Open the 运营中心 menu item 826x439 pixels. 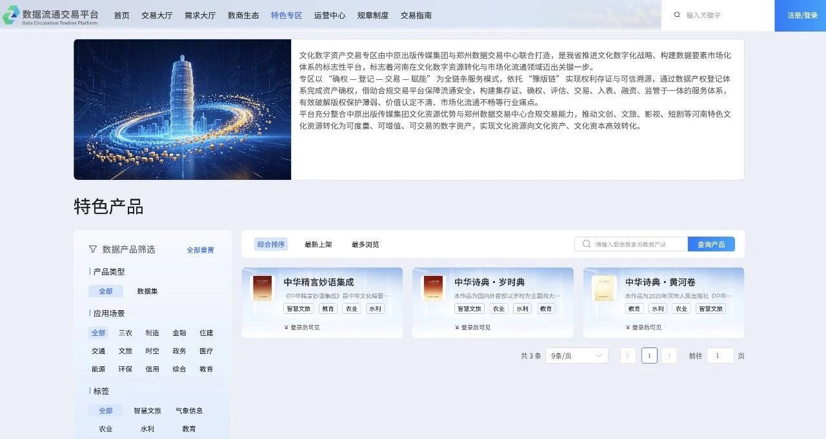(x=330, y=15)
